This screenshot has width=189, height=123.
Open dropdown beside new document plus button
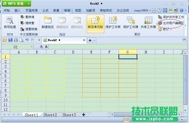coord(94,40)
